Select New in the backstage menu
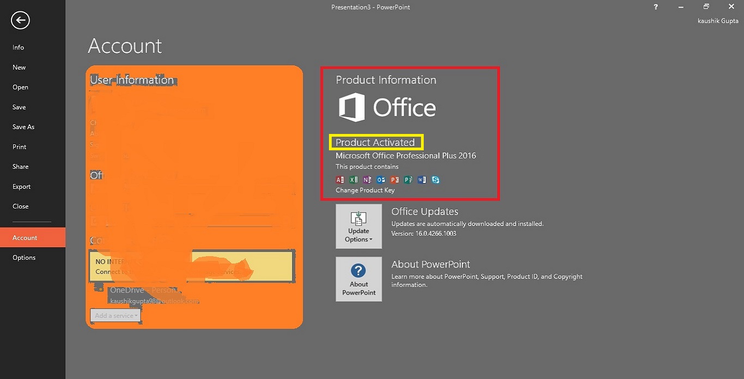 click(x=33, y=68)
